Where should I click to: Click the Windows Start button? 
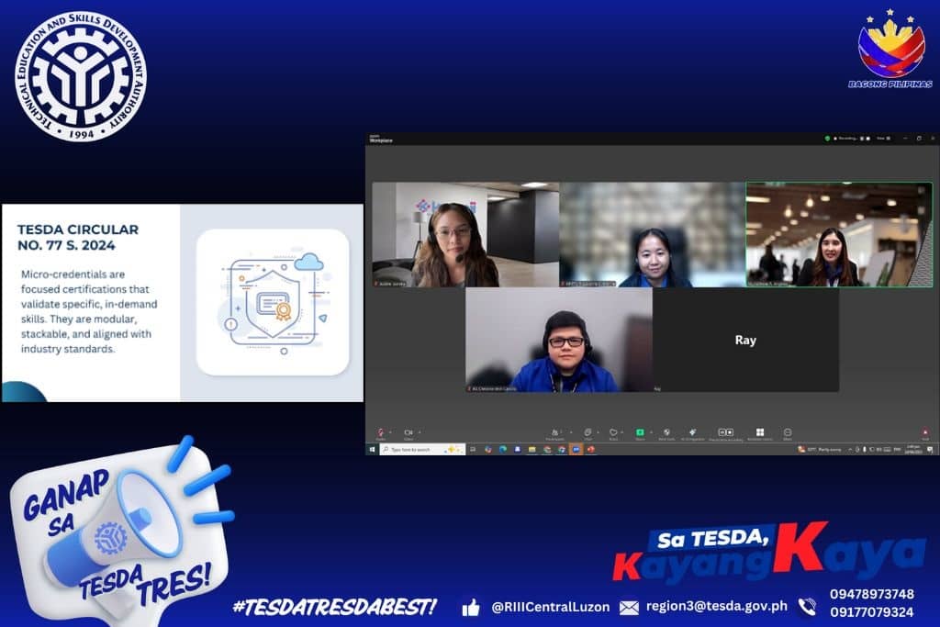372,450
